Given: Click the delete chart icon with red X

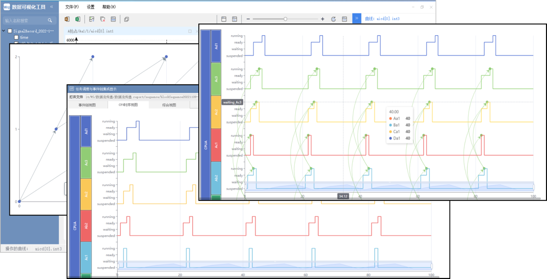Looking at the screenshot, I should click(x=103, y=19).
